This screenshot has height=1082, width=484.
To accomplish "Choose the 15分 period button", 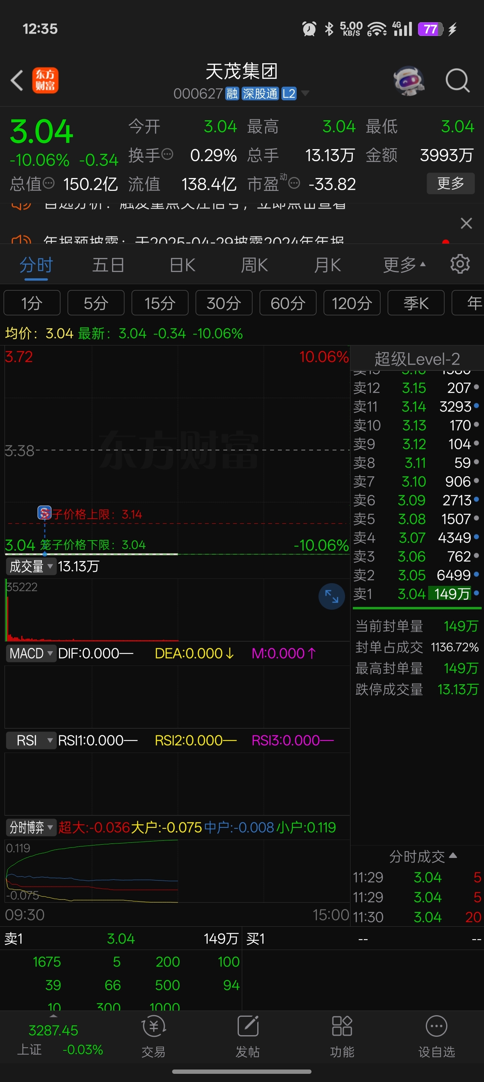I will pos(160,303).
